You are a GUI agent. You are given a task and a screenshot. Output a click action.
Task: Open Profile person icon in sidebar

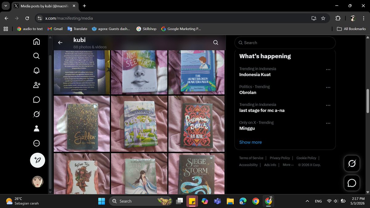click(x=36, y=129)
